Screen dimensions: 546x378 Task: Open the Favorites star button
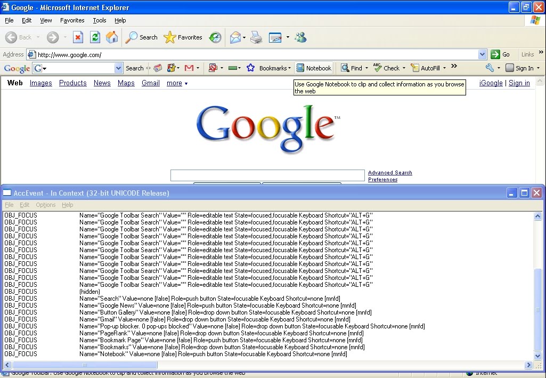[x=183, y=37]
